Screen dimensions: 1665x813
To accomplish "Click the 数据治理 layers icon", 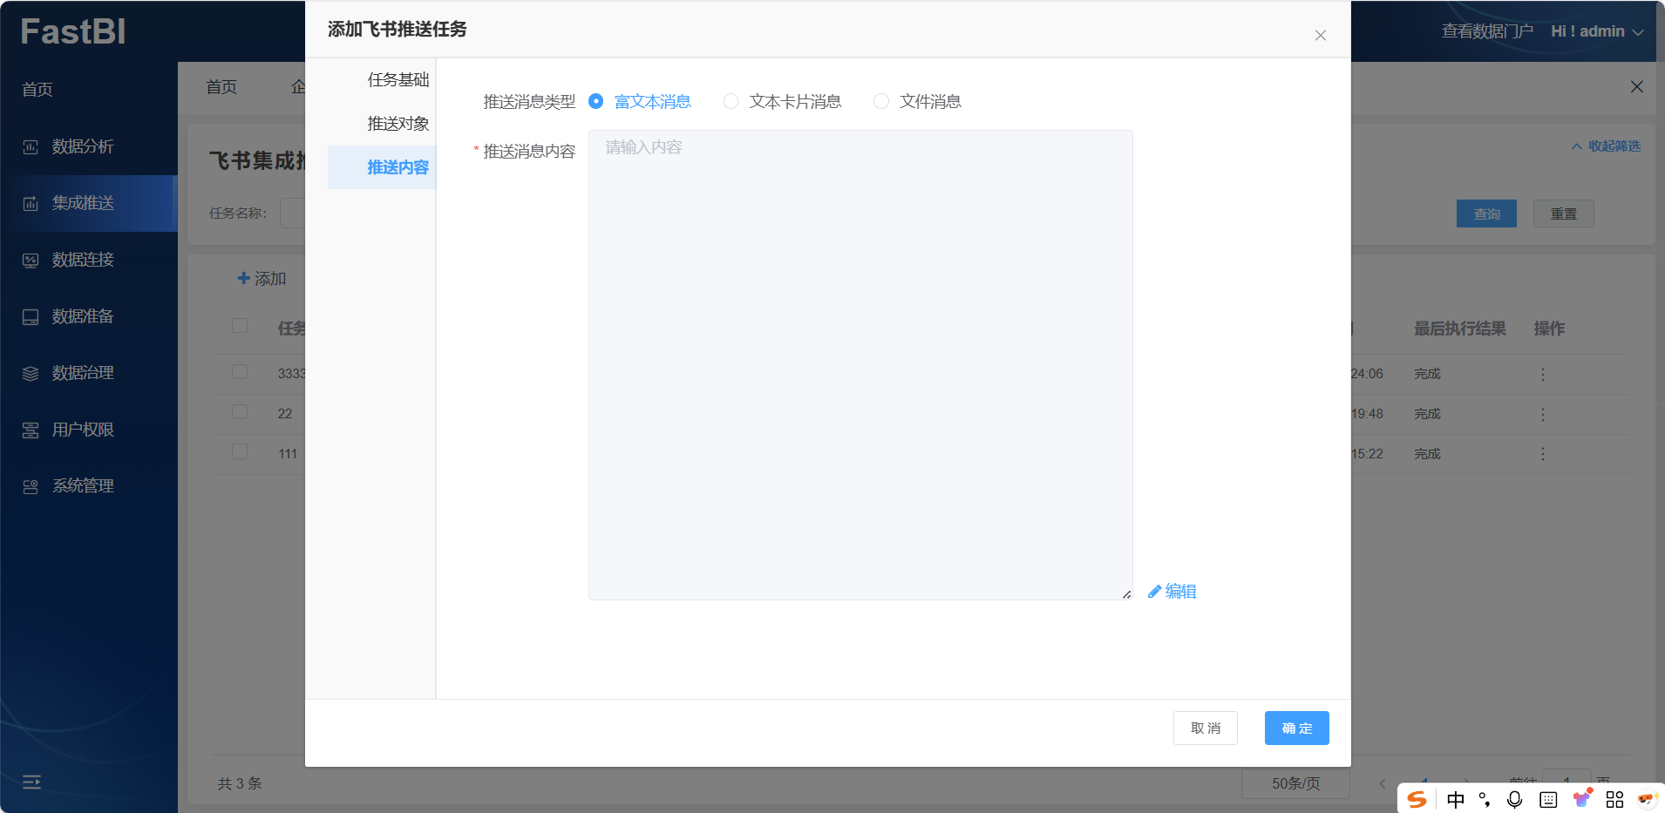I will click(31, 374).
